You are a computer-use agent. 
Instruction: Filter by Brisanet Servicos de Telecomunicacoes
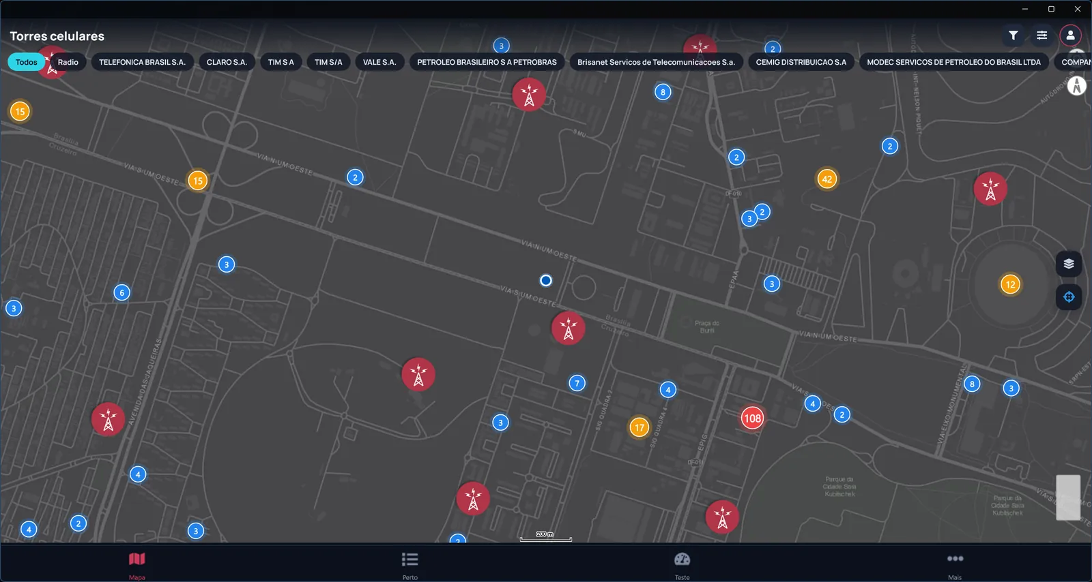pyautogui.click(x=656, y=62)
